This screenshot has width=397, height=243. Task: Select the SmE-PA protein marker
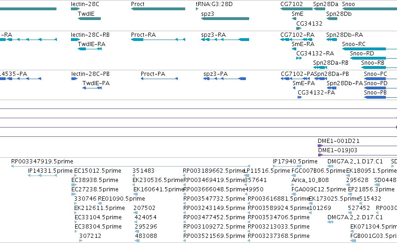pos(294,88)
